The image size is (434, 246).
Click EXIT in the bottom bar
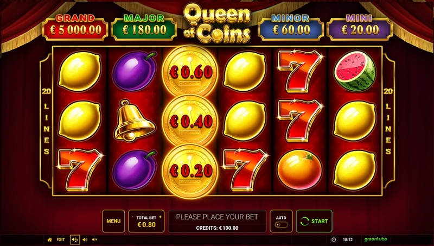[x=61, y=239]
